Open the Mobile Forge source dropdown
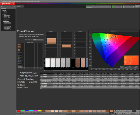 pyautogui.click(x=117, y=7)
